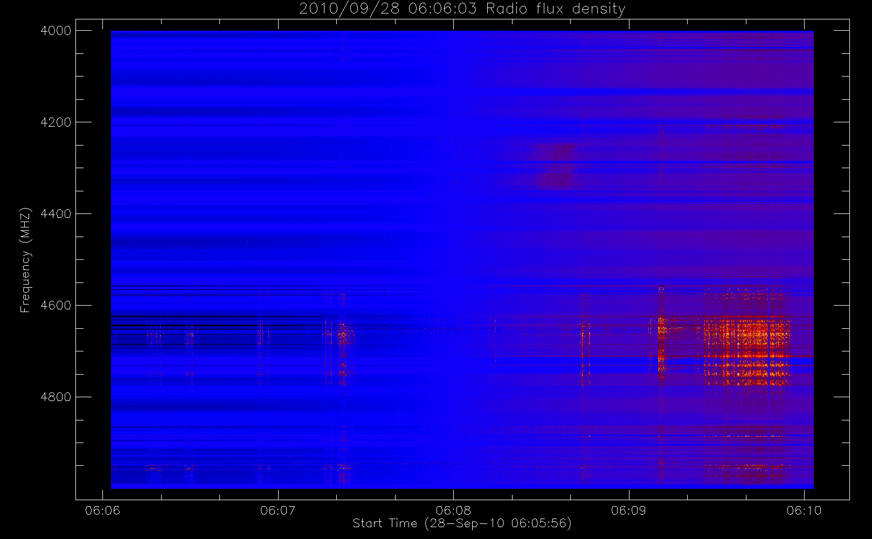Click the 4600 frequency tick label
872x539 pixels.
point(56,306)
